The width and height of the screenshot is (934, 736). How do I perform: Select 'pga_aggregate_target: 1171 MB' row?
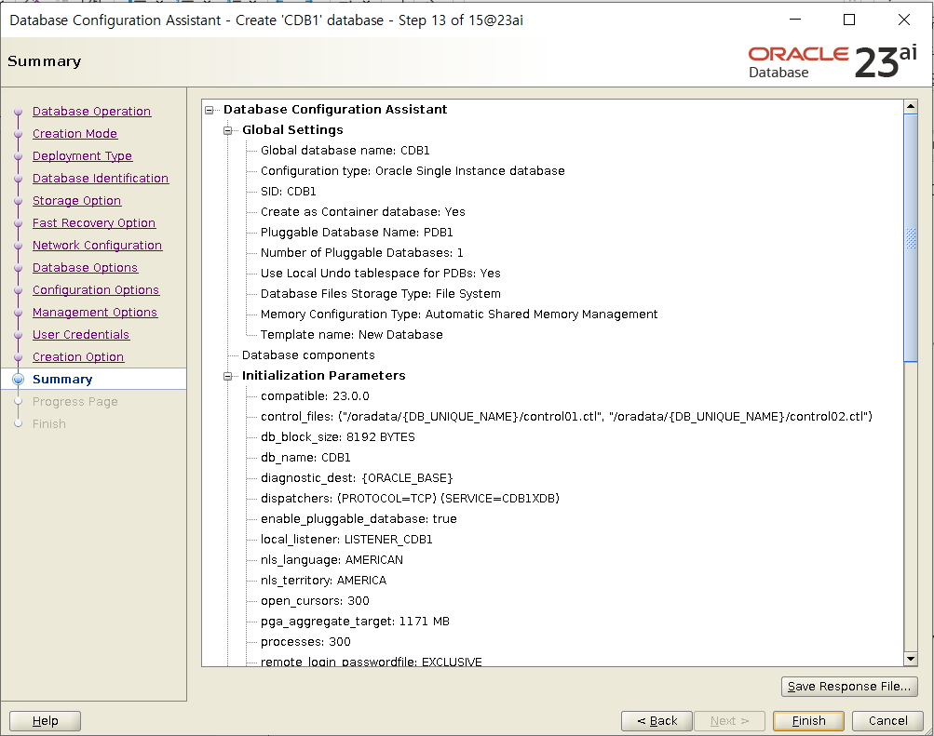[x=355, y=622]
